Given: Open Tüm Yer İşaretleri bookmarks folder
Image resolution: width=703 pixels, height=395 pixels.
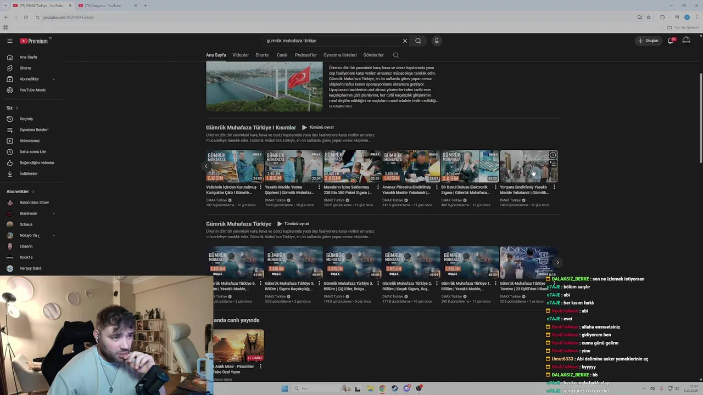Looking at the screenshot, I should pos(683,27).
